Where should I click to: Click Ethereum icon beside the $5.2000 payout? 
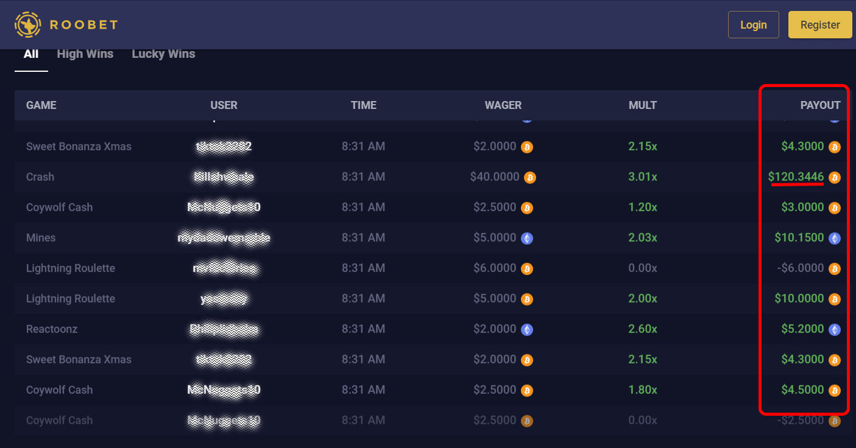[x=835, y=329]
